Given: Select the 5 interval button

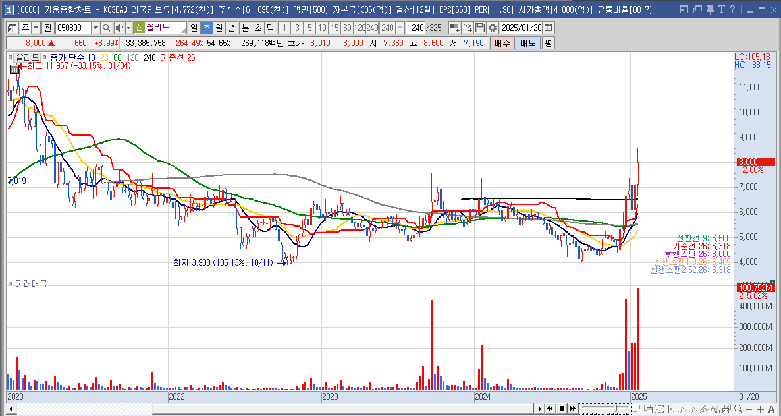Looking at the screenshot, I should coord(310,28).
